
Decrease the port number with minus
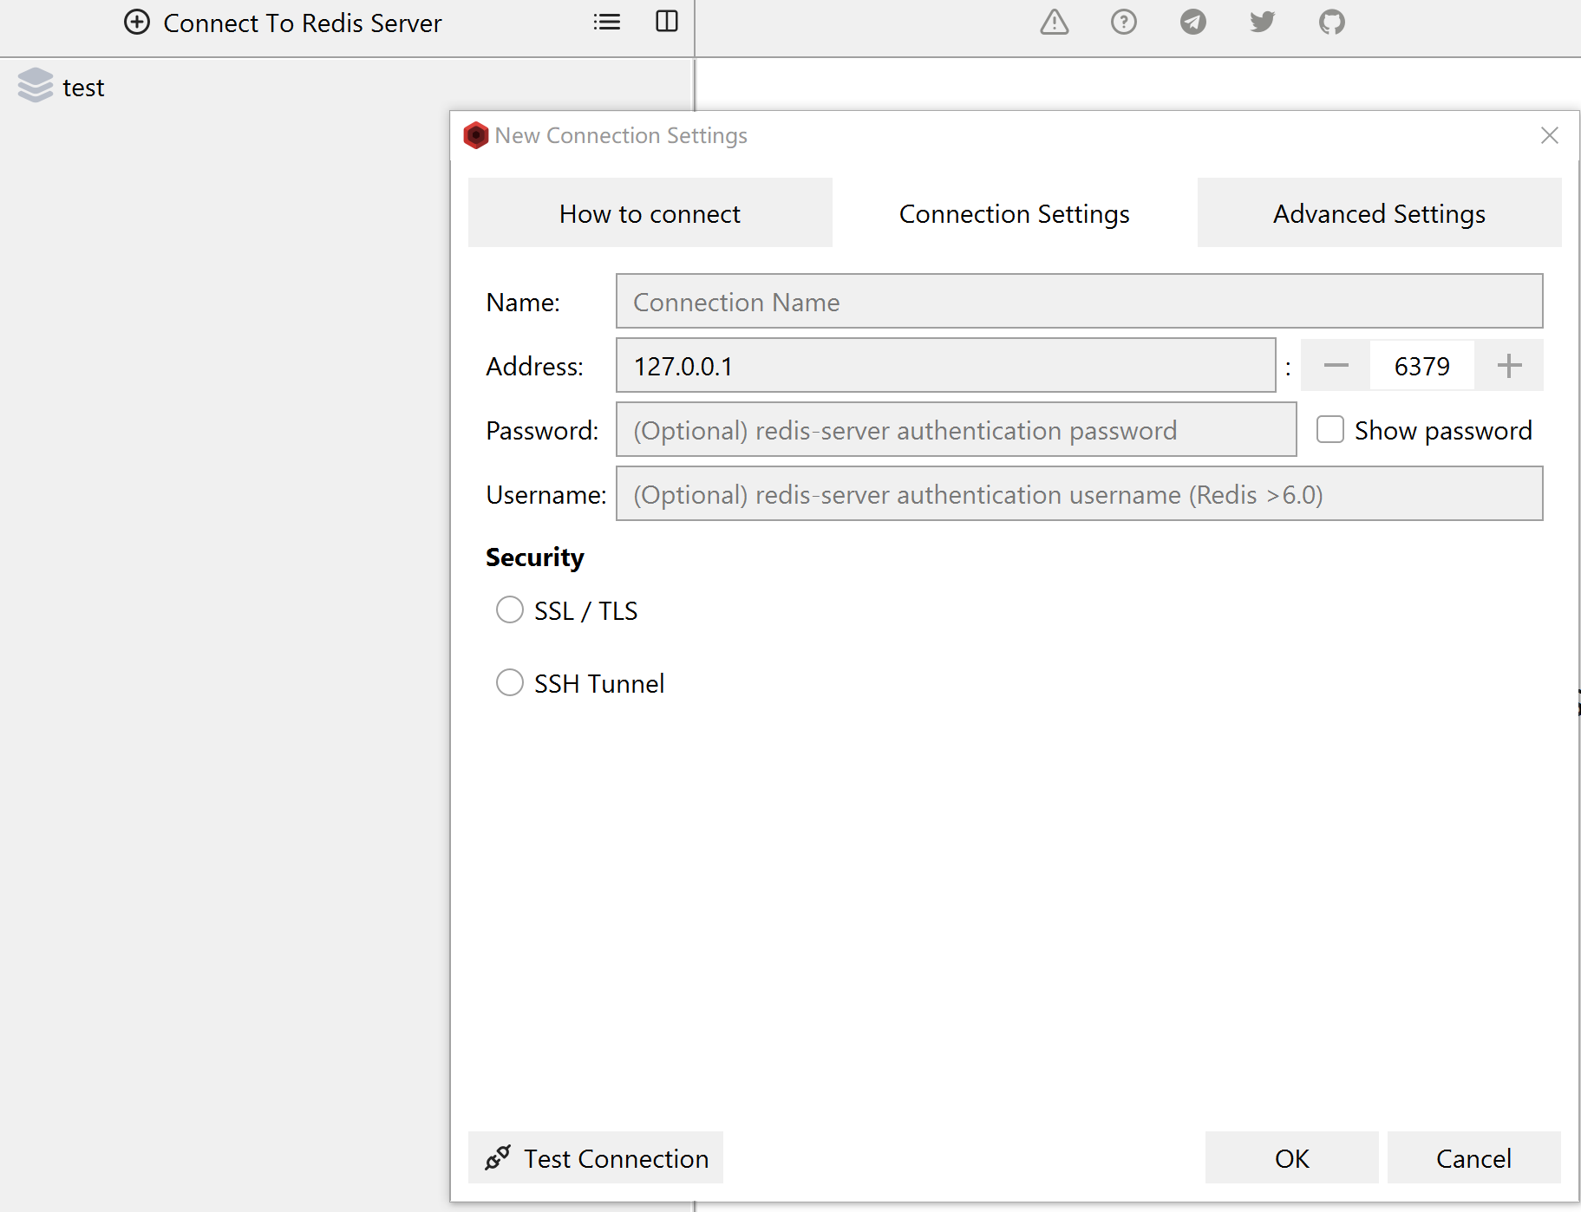(x=1336, y=366)
